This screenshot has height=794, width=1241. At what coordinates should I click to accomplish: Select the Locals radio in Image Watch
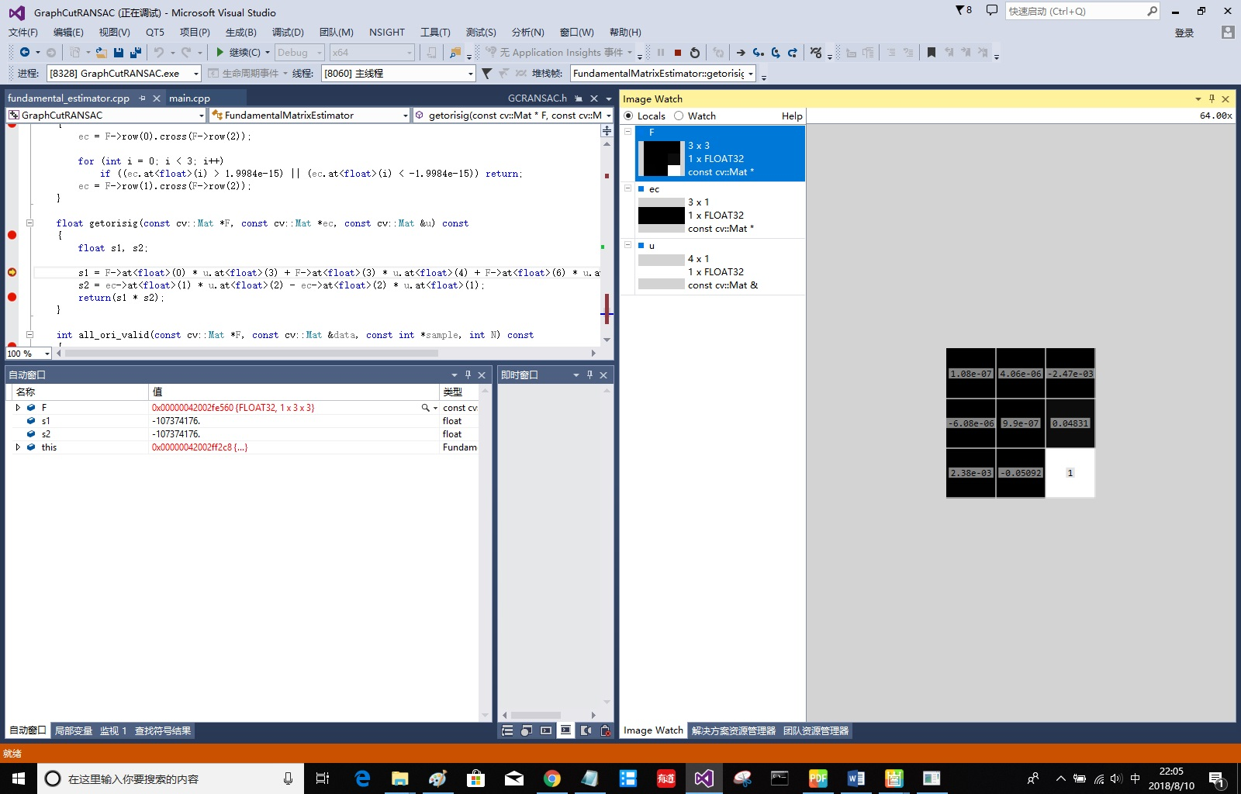[628, 116]
